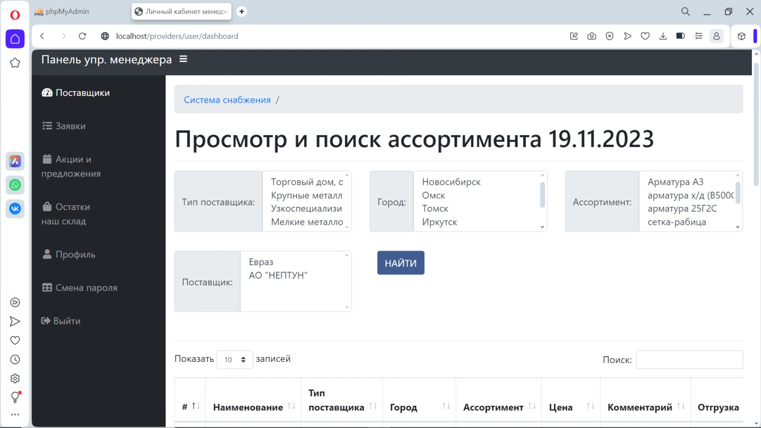This screenshot has width=761, height=428.
Task: Select Торговый дом supplier type option
Action: coord(307,182)
